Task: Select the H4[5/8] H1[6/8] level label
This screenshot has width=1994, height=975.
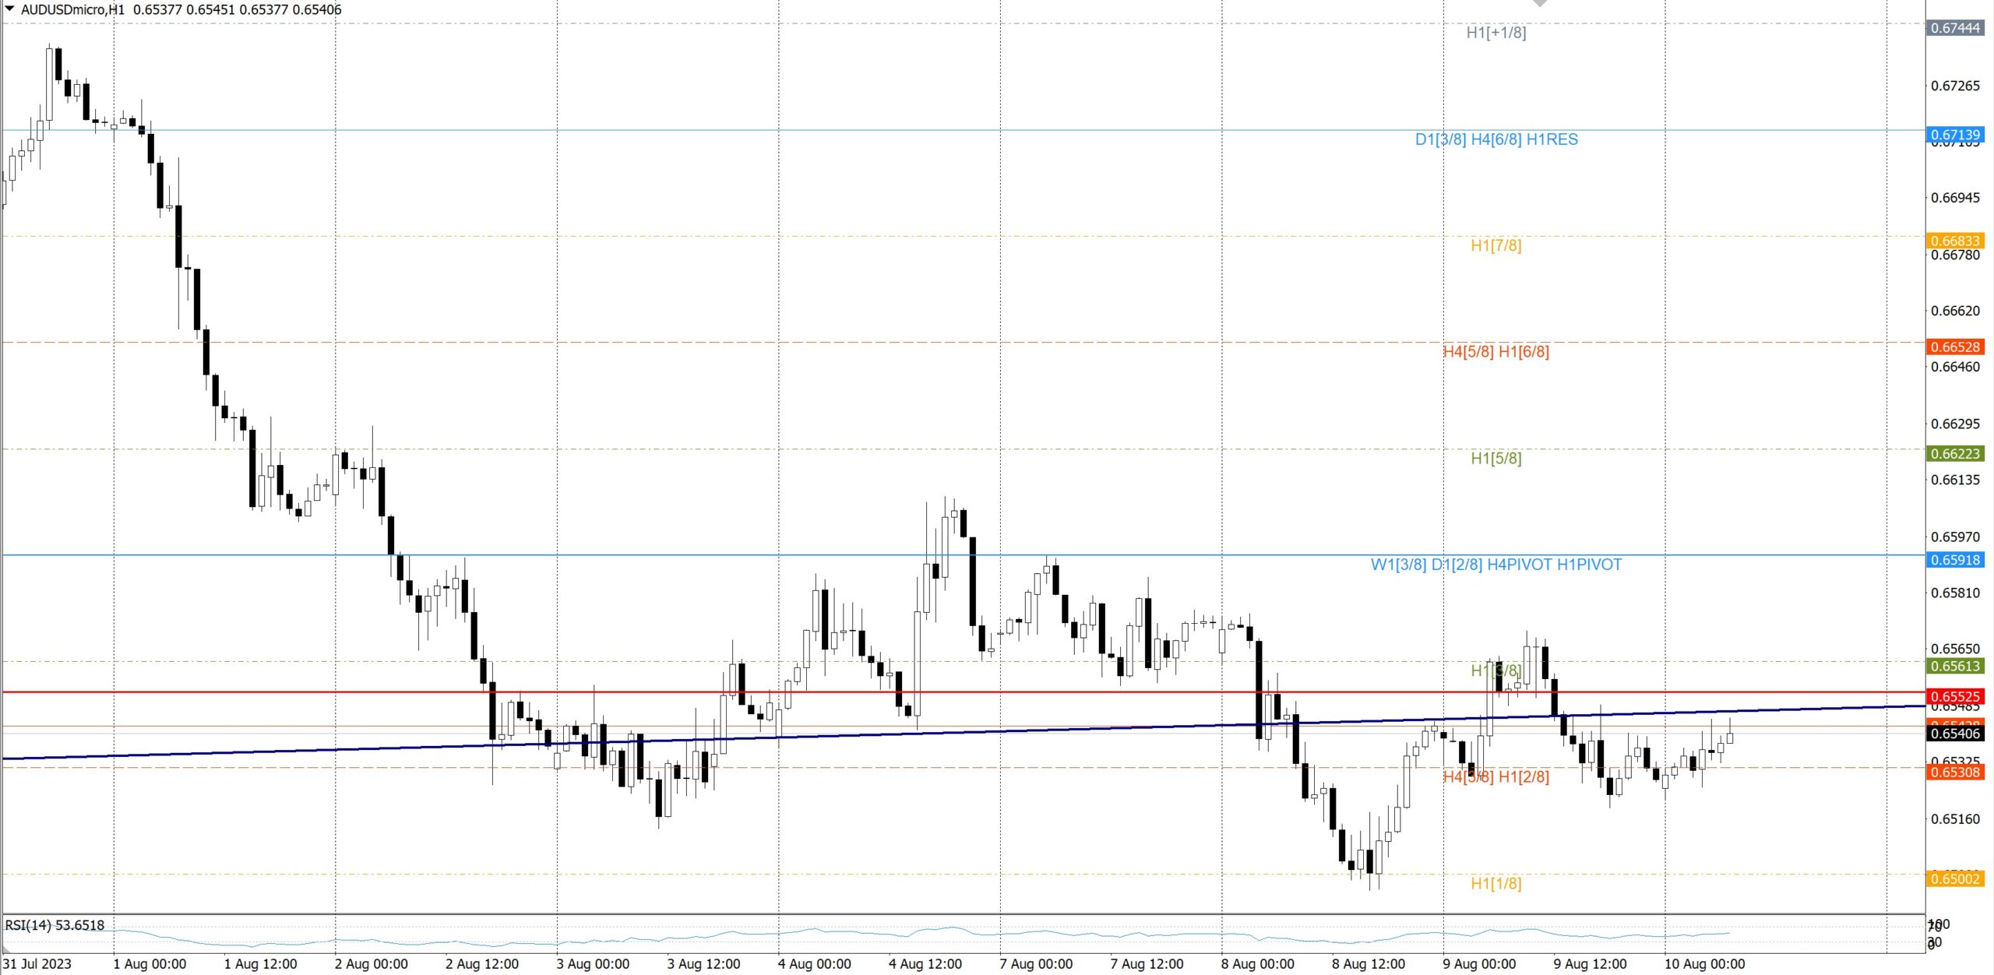Action: point(1495,351)
